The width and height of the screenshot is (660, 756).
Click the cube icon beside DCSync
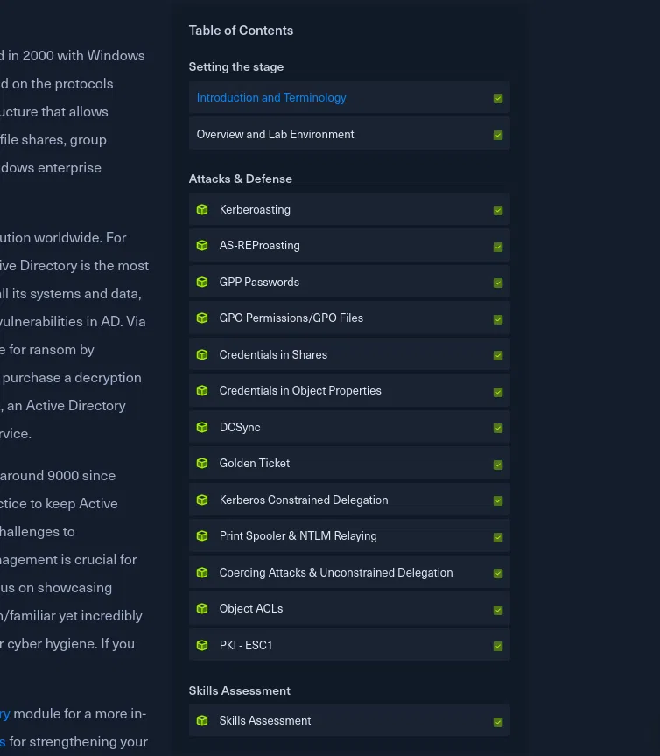202,428
